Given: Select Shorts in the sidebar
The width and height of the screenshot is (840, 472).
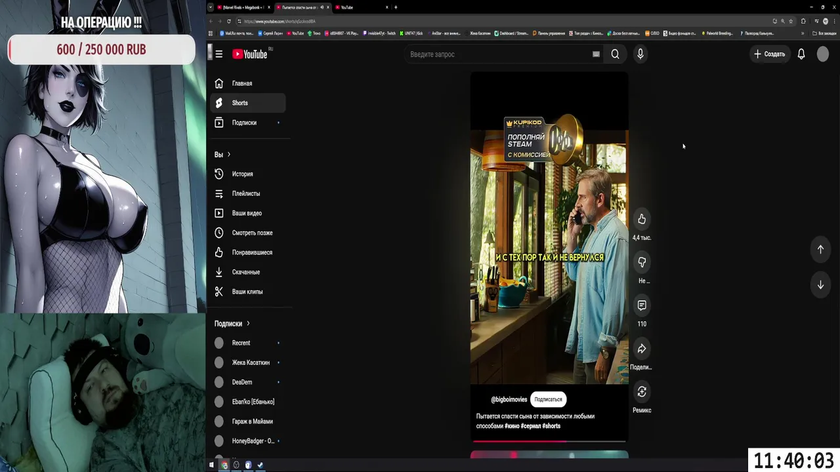Looking at the screenshot, I should 248,103.
